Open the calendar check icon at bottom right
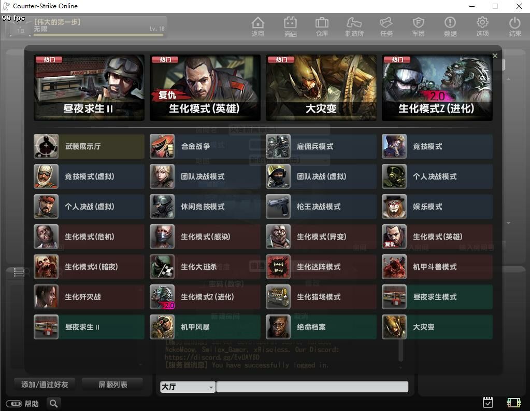530x411 pixels. click(488, 402)
